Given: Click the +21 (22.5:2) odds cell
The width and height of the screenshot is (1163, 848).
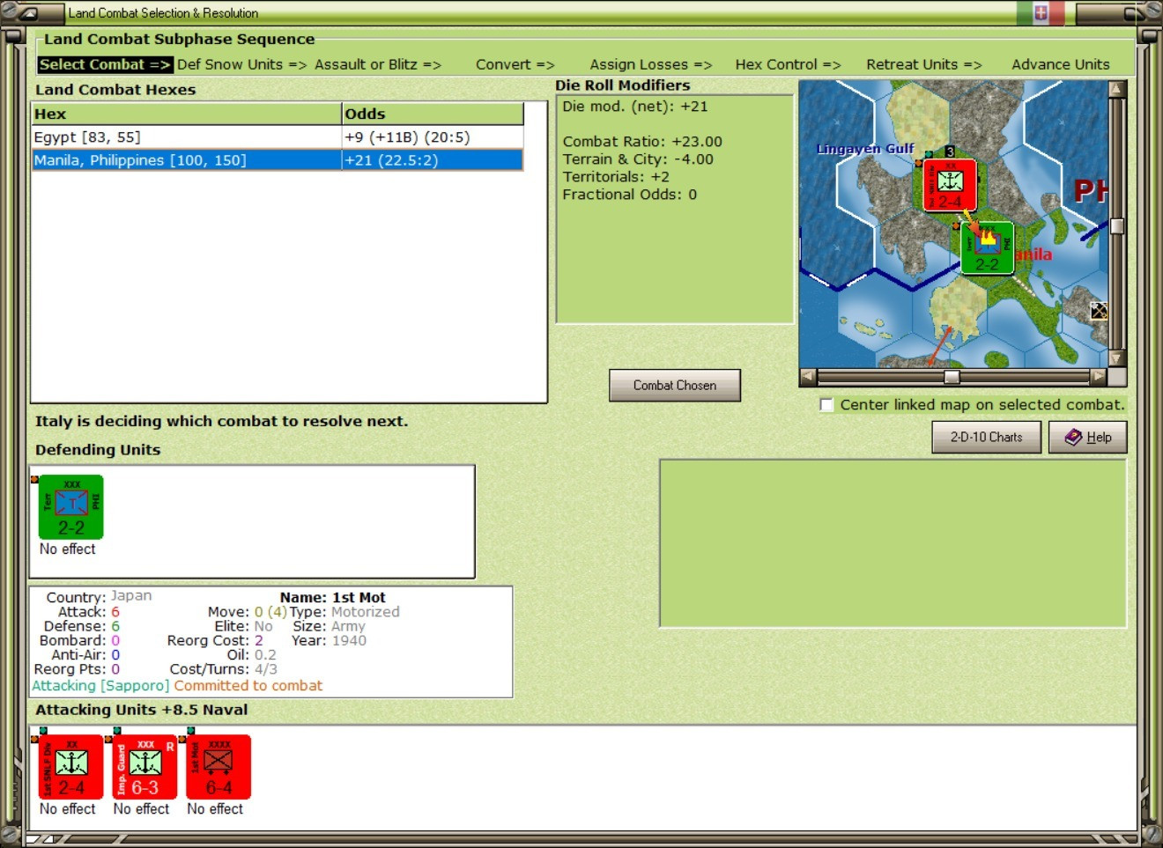Looking at the screenshot, I should click(433, 160).
